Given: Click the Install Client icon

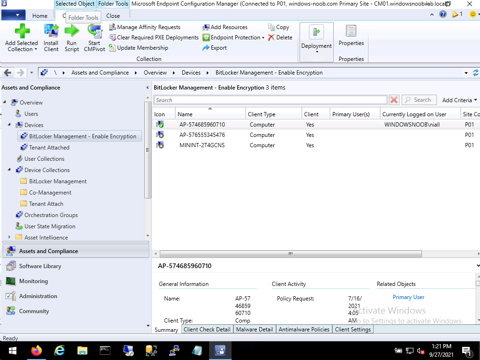Looking at the screenshot, I should pyautogui.click(x=51, y=31).
